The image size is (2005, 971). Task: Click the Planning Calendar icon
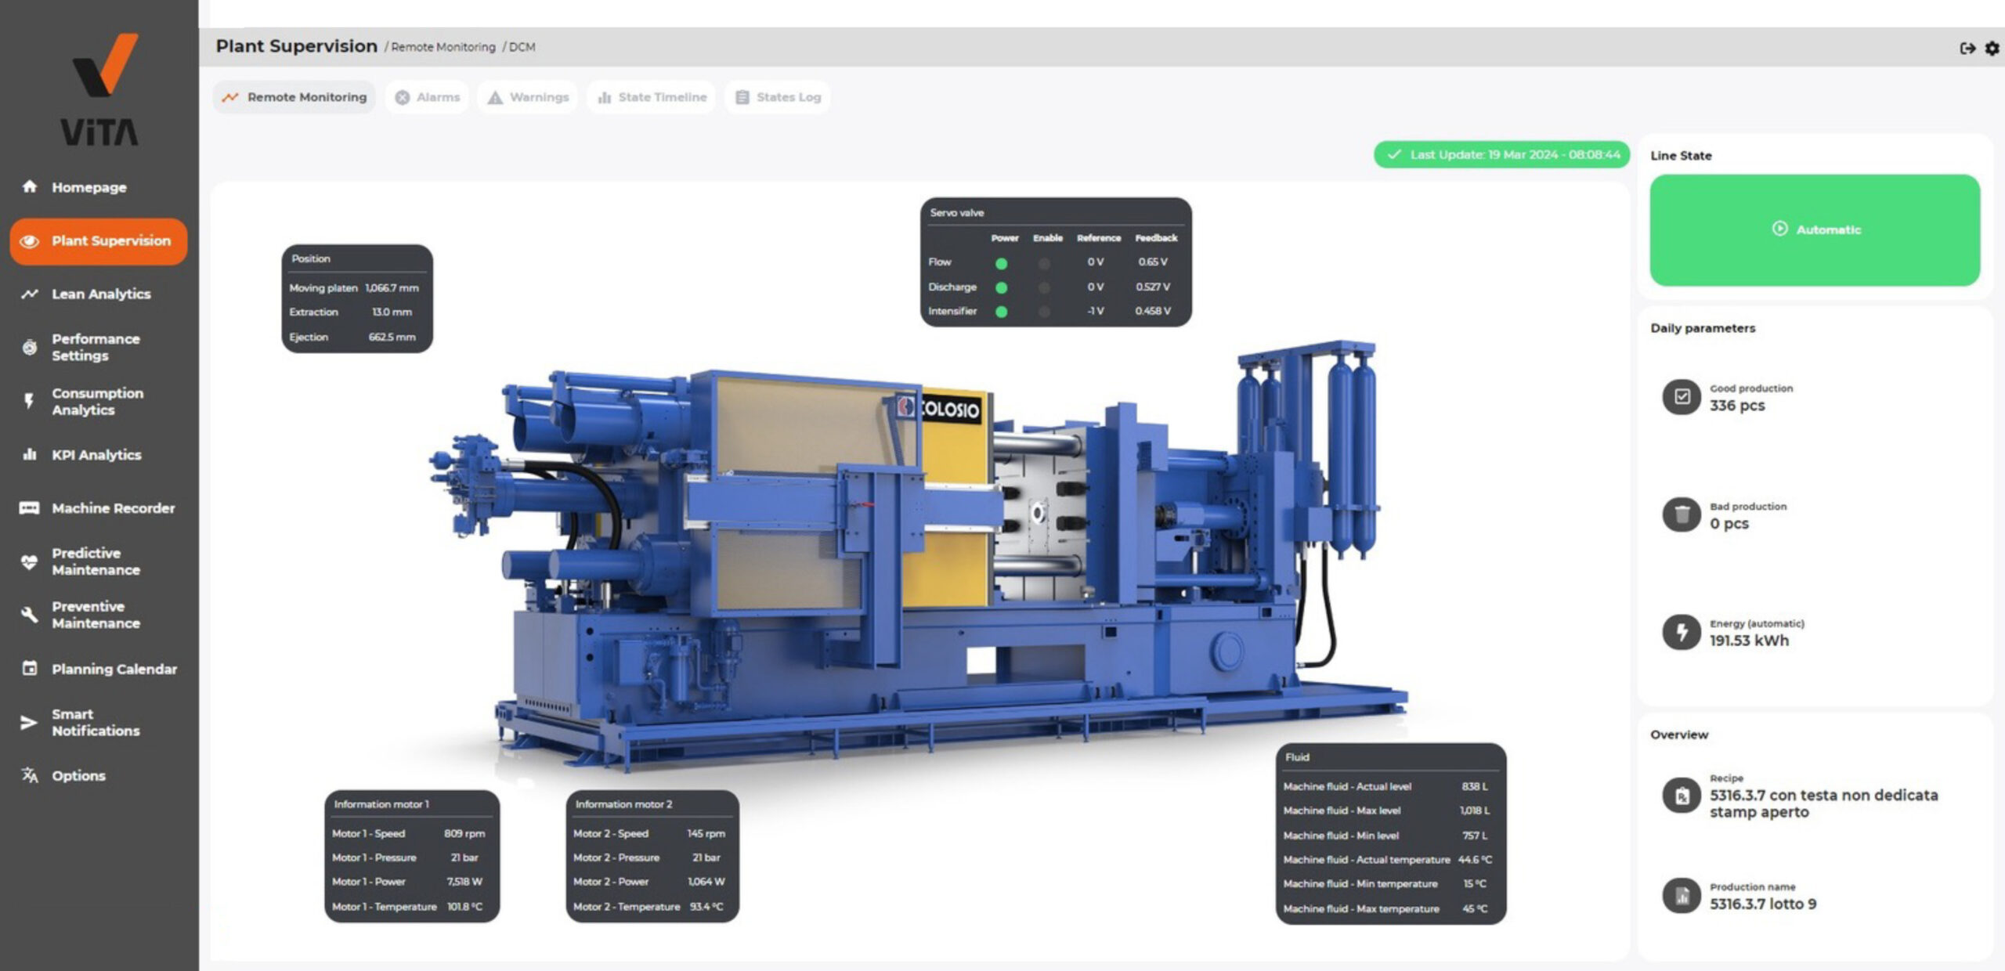point(30,668)
